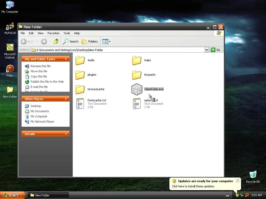The height and width of the screenshot is (199, 266).
Task: Select MyPal 68 desktop shortcut
Action: click(x=10, y=29)
